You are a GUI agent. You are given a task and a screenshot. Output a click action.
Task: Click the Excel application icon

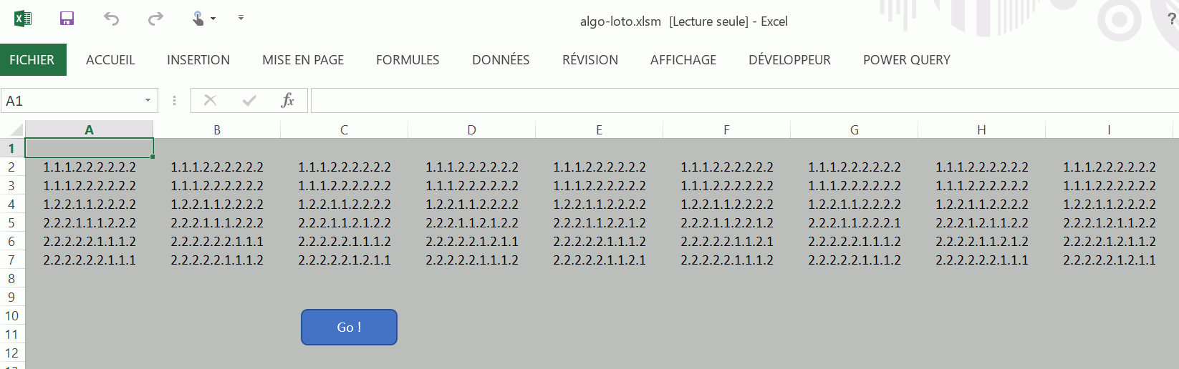pyautogui.click(x=23, y=19)
